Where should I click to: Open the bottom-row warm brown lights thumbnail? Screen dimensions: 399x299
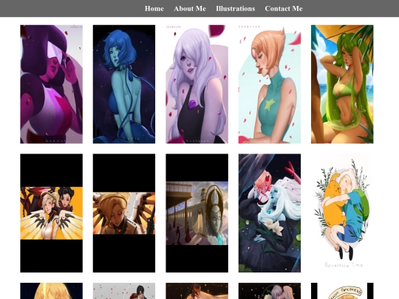[x=197, y=291]
